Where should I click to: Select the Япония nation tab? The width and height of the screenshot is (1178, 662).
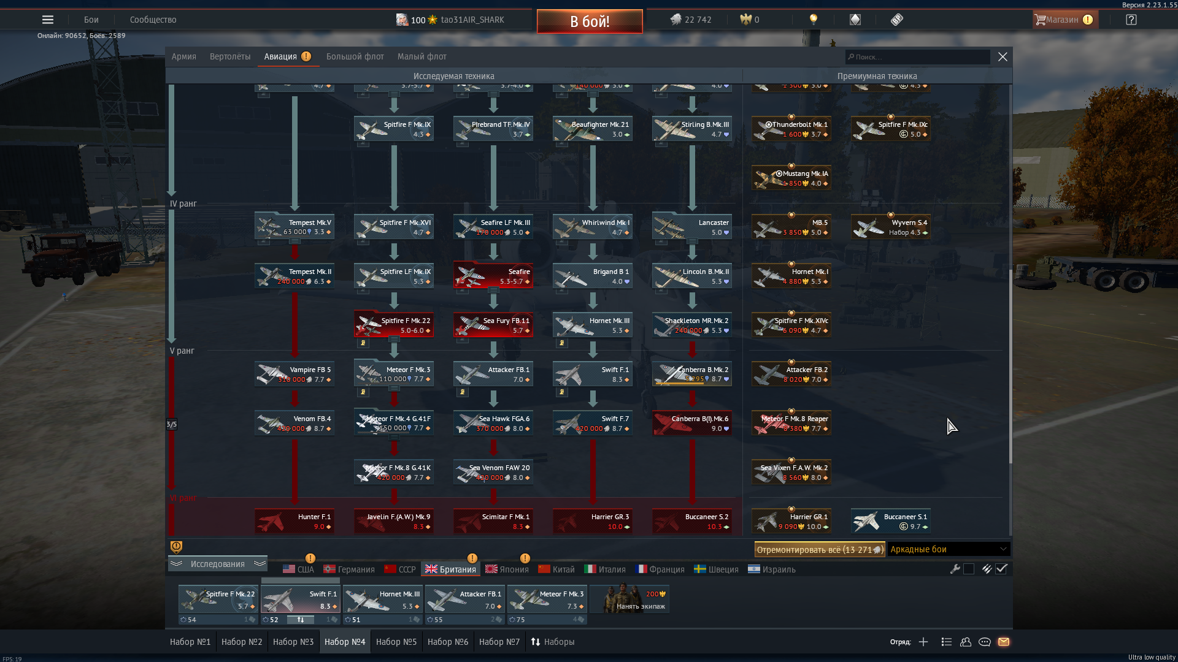click(x=507, y=569)
